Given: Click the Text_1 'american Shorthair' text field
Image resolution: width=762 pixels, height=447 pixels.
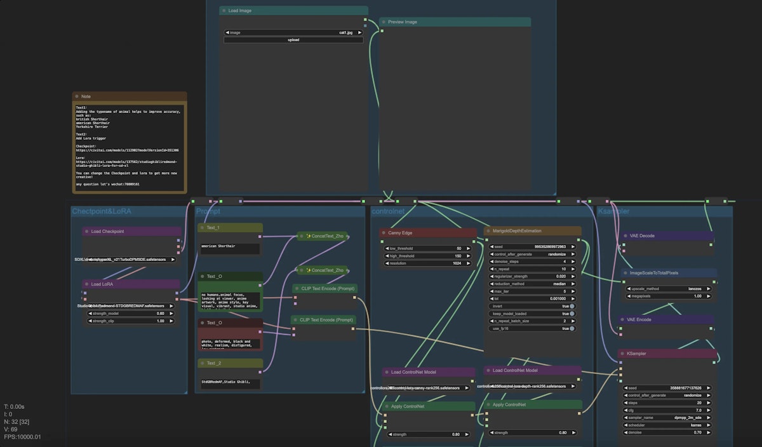Looking at the screenshot, I should [x=230, y=247].
